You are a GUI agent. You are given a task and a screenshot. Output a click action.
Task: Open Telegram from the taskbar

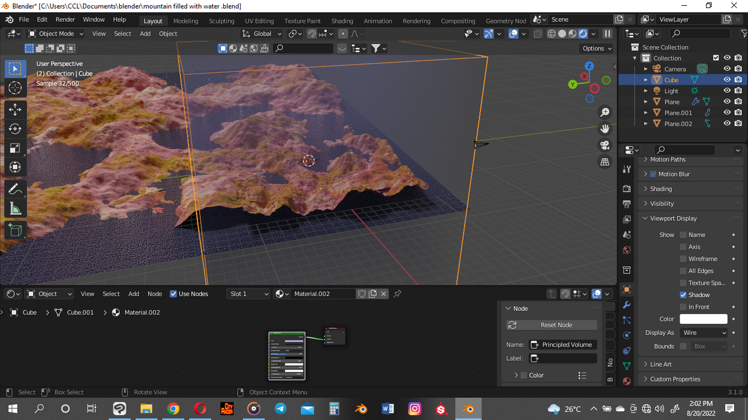coord(280,409)
